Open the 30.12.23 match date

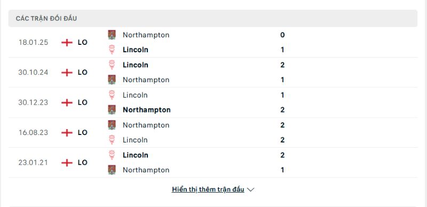point(33,102)
